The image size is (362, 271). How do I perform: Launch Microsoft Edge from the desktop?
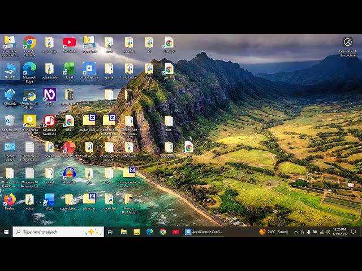29,72
